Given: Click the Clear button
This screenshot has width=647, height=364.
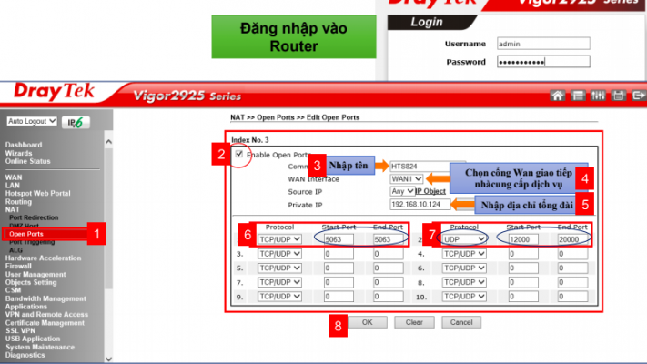Looking at the screenshot, I should click(413, 322).
